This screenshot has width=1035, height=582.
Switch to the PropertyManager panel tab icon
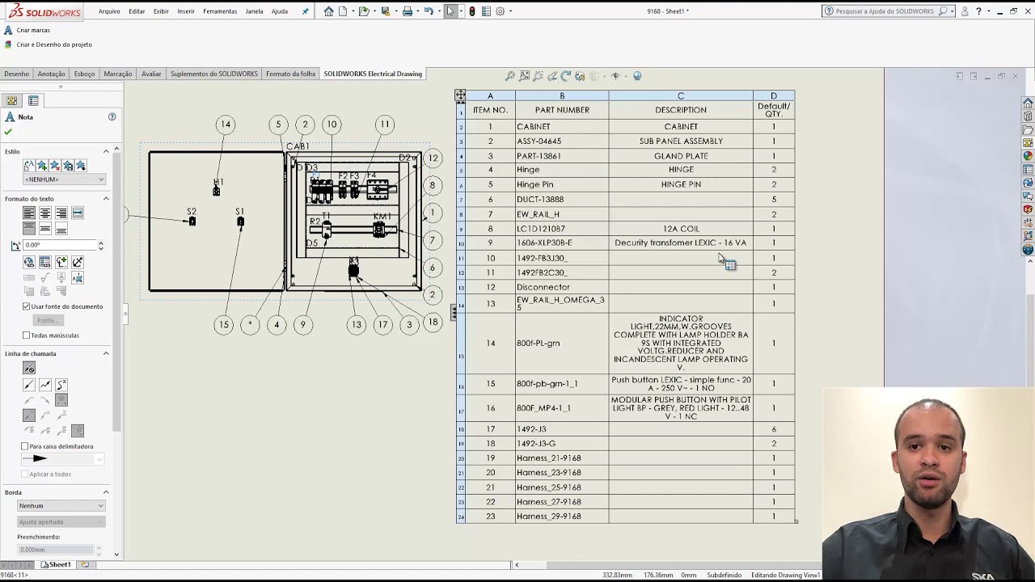tap(33, 100)
